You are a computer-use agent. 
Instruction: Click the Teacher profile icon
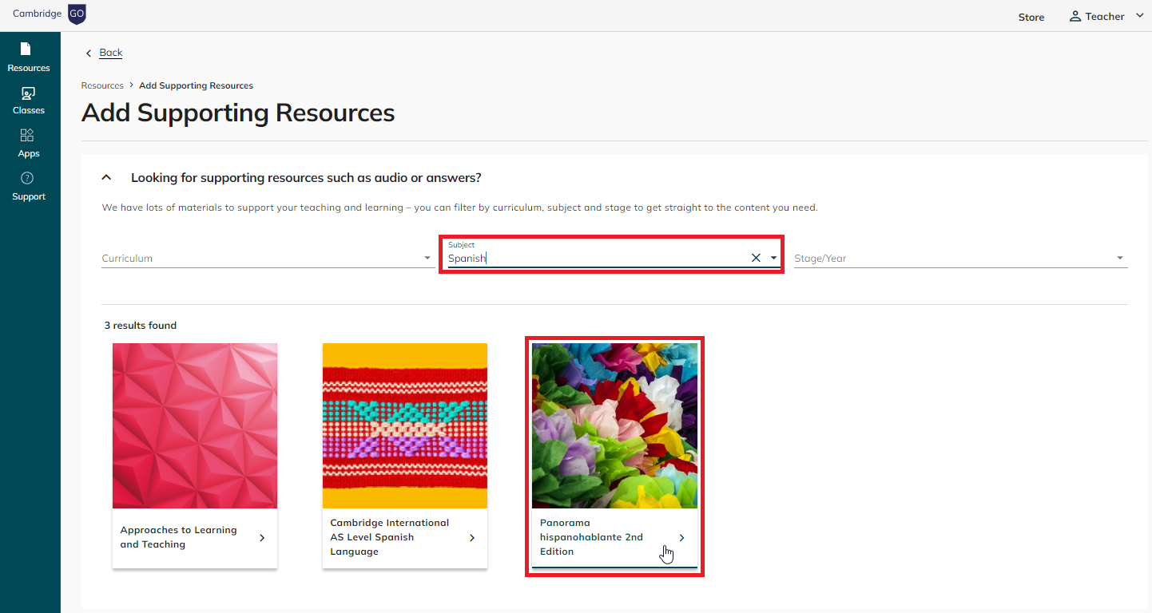click(1075, 17)
